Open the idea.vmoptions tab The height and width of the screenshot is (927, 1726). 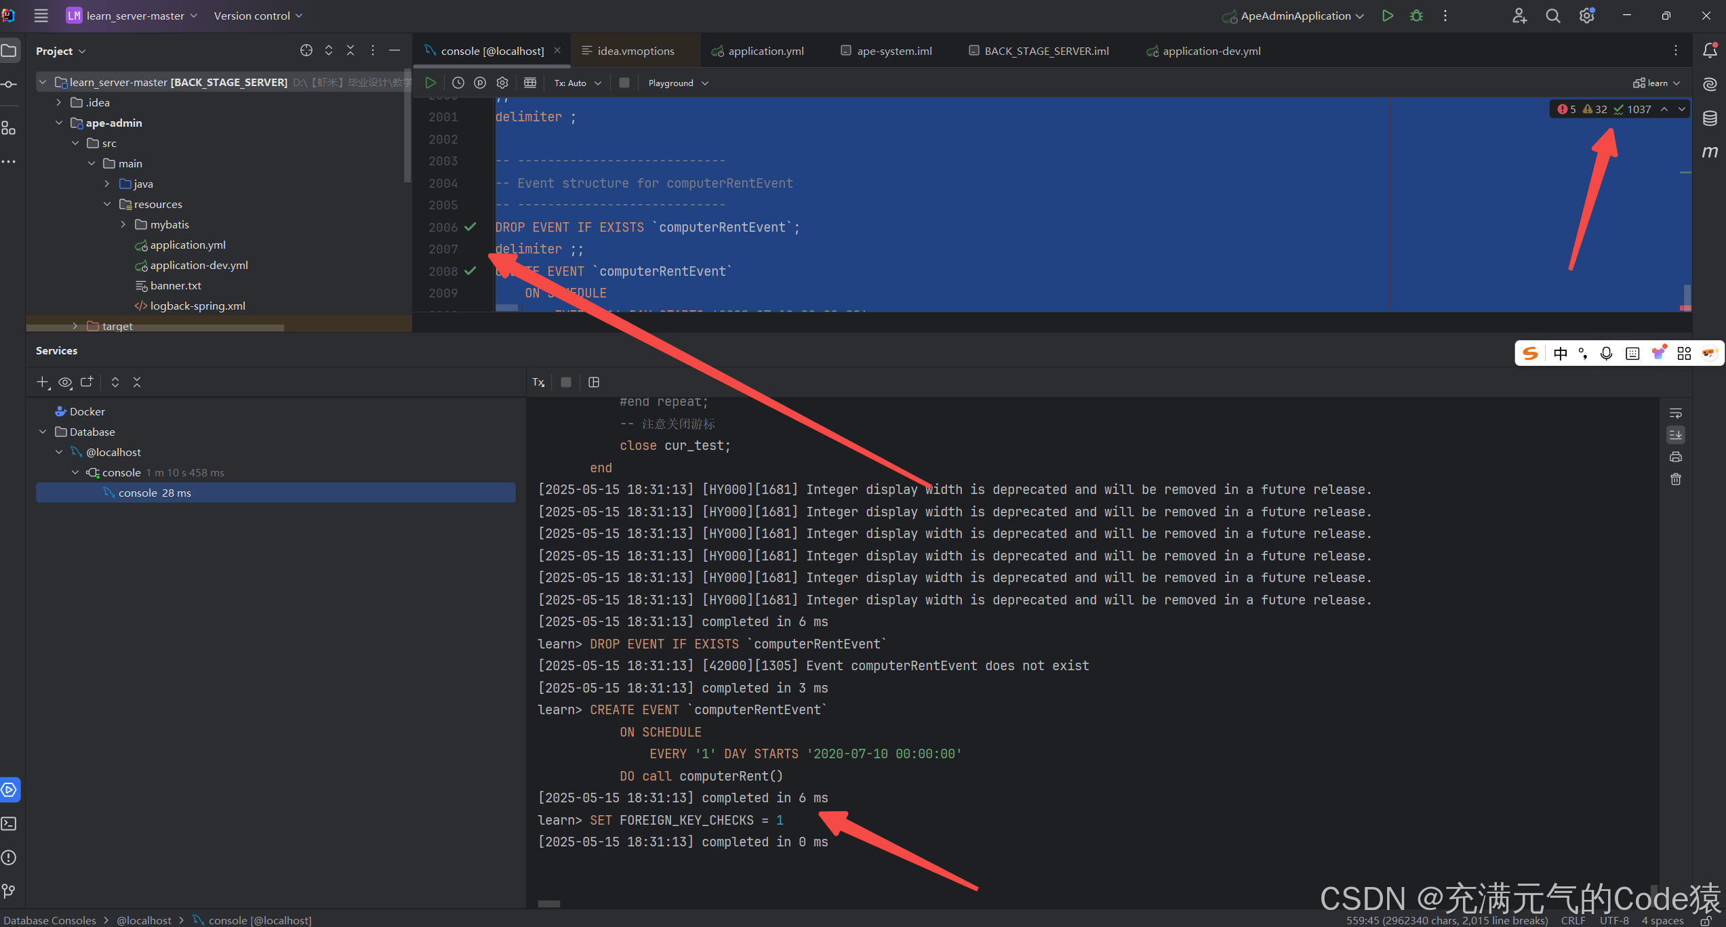click(635, 51)
